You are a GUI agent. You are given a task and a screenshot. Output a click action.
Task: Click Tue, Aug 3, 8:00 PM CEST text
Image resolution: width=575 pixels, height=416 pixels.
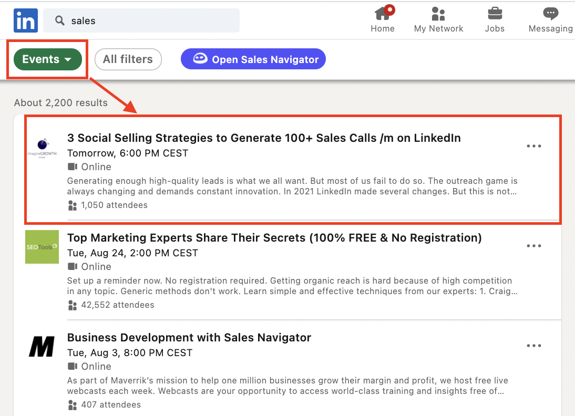tap(130, 352)
